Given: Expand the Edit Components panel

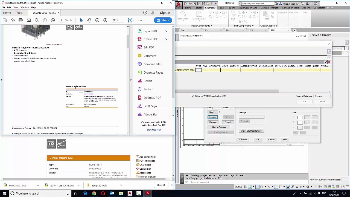Looking at the screenshot, I should click(x=244, y=26).
